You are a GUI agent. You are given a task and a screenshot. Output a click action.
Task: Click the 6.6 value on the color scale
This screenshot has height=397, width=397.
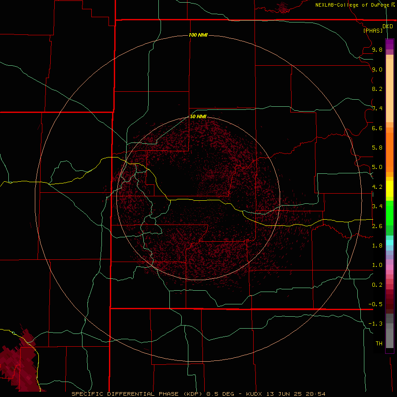[377, 128]
